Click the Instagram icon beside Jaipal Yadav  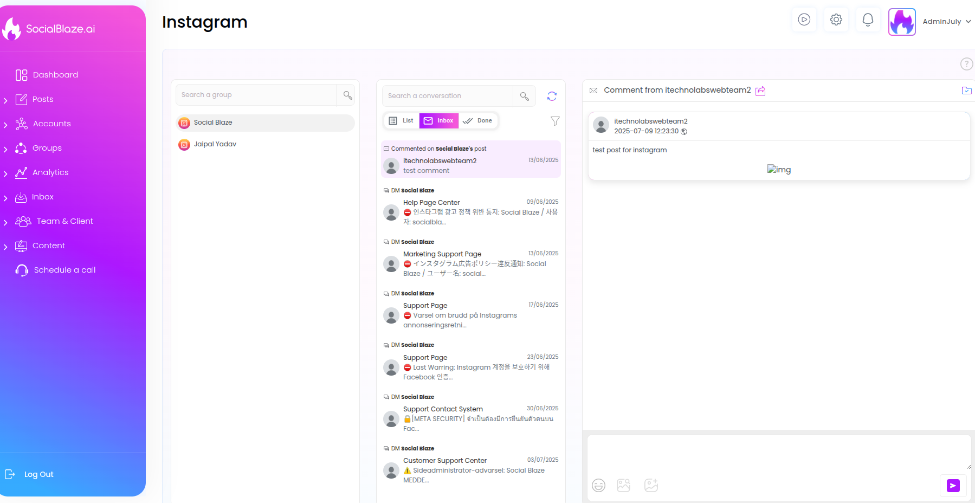[x=184, y=145]
